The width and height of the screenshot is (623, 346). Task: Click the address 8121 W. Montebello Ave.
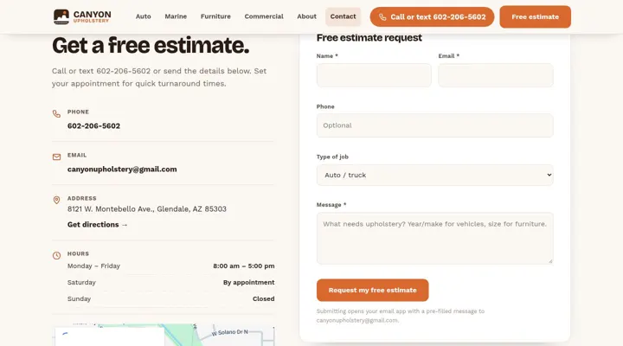146,209
